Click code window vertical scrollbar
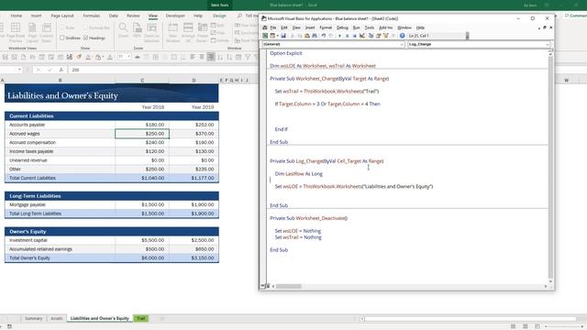The height and width of the screenshot is (330, 587). [x=550, y=167]
